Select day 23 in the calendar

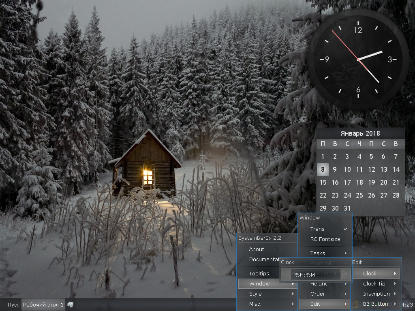pyautogui.click(x=335, y=195)
